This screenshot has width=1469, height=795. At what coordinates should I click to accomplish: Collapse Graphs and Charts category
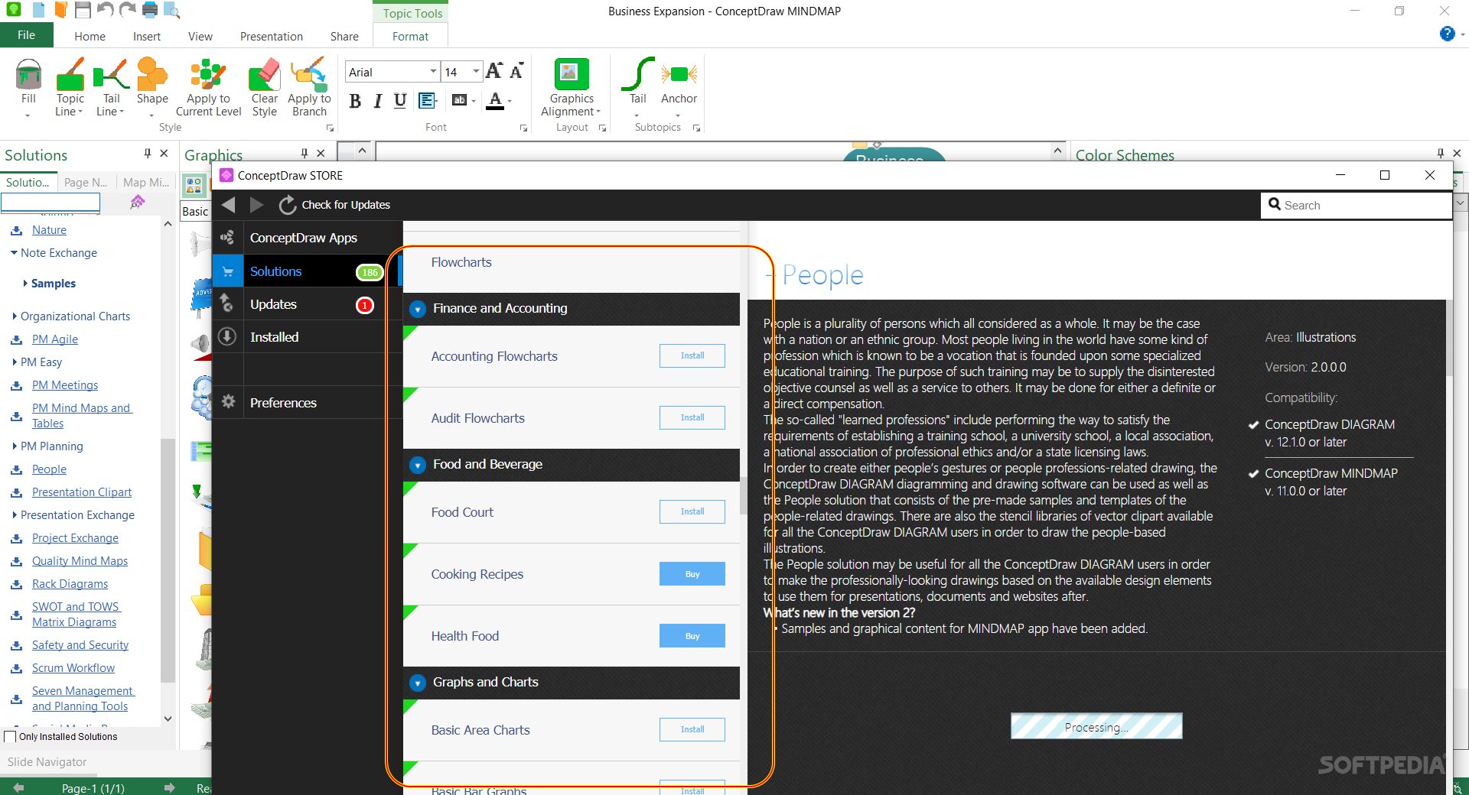point(418,683)
